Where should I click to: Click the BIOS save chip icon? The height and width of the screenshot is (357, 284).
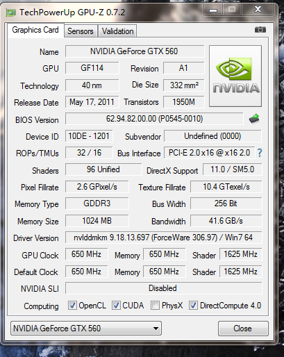pyautogui.click(x=254, y=119)
